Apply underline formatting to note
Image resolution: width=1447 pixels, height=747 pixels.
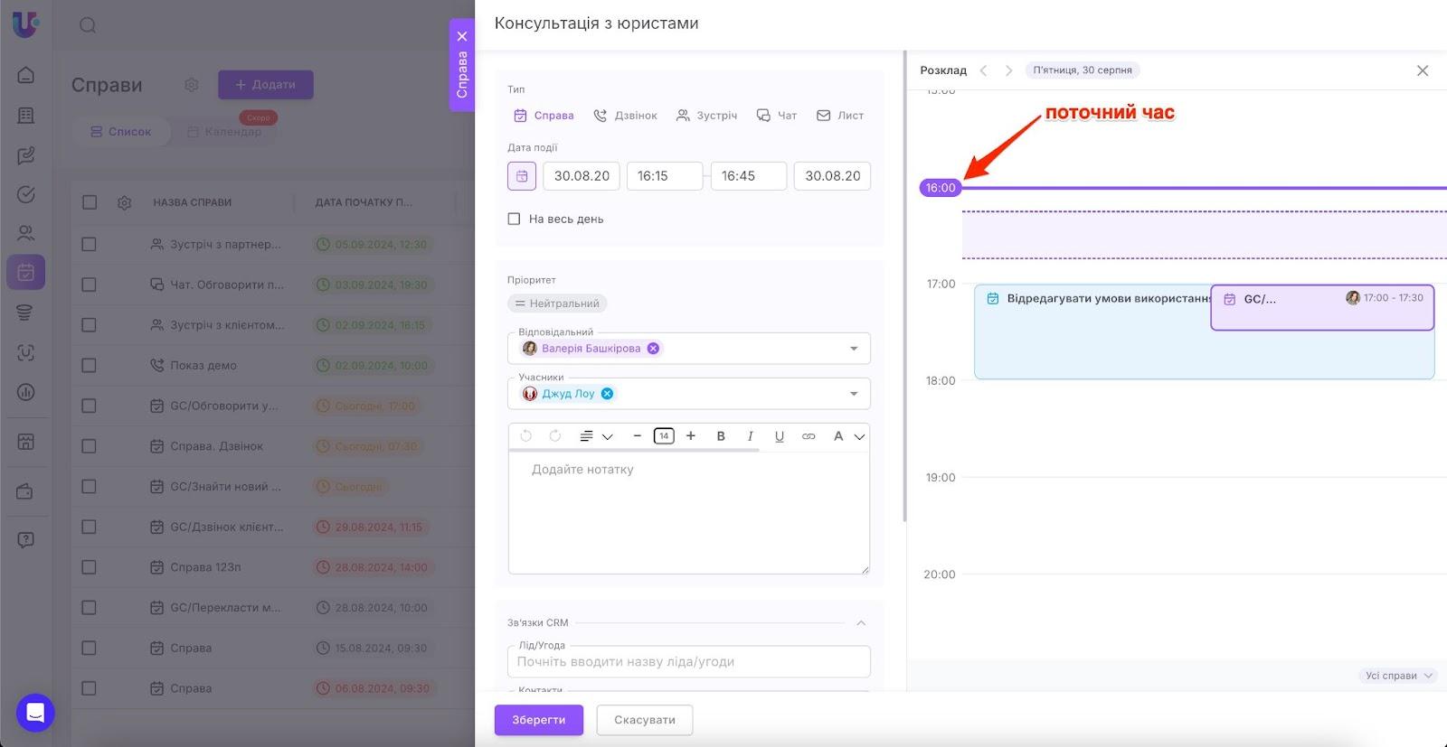(780, 436)
